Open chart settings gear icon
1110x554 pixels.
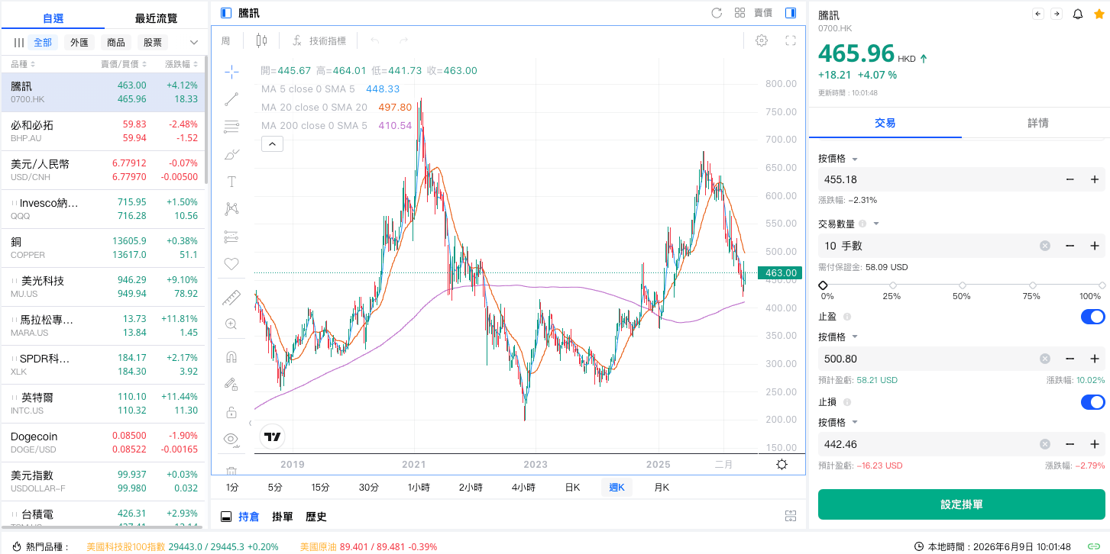762,40
